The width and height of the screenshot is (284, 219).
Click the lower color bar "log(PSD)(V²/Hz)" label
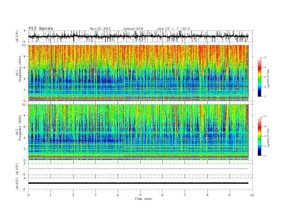pyautogui.click(x=268, y=137)
